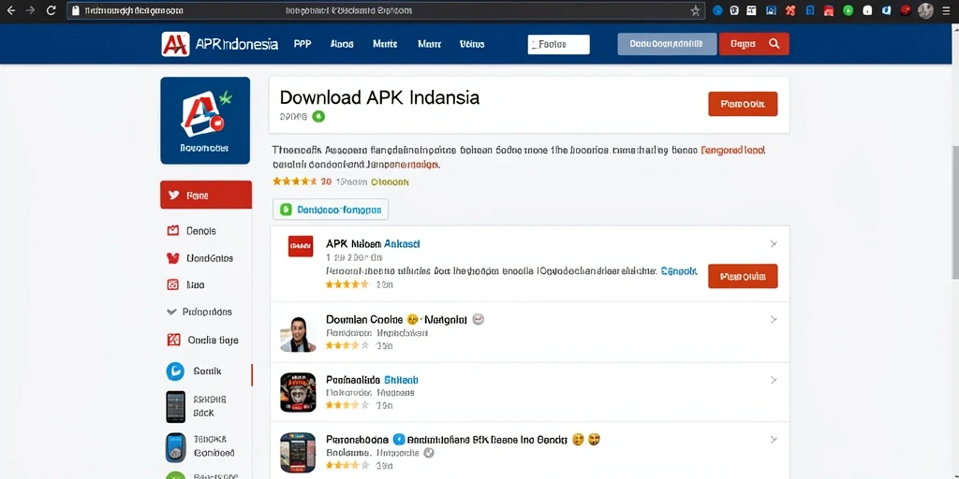Image resolution: width=959 pixels, height=479 pixels.
Task: Go back with the browser back arrow
Action: [11, 10]
